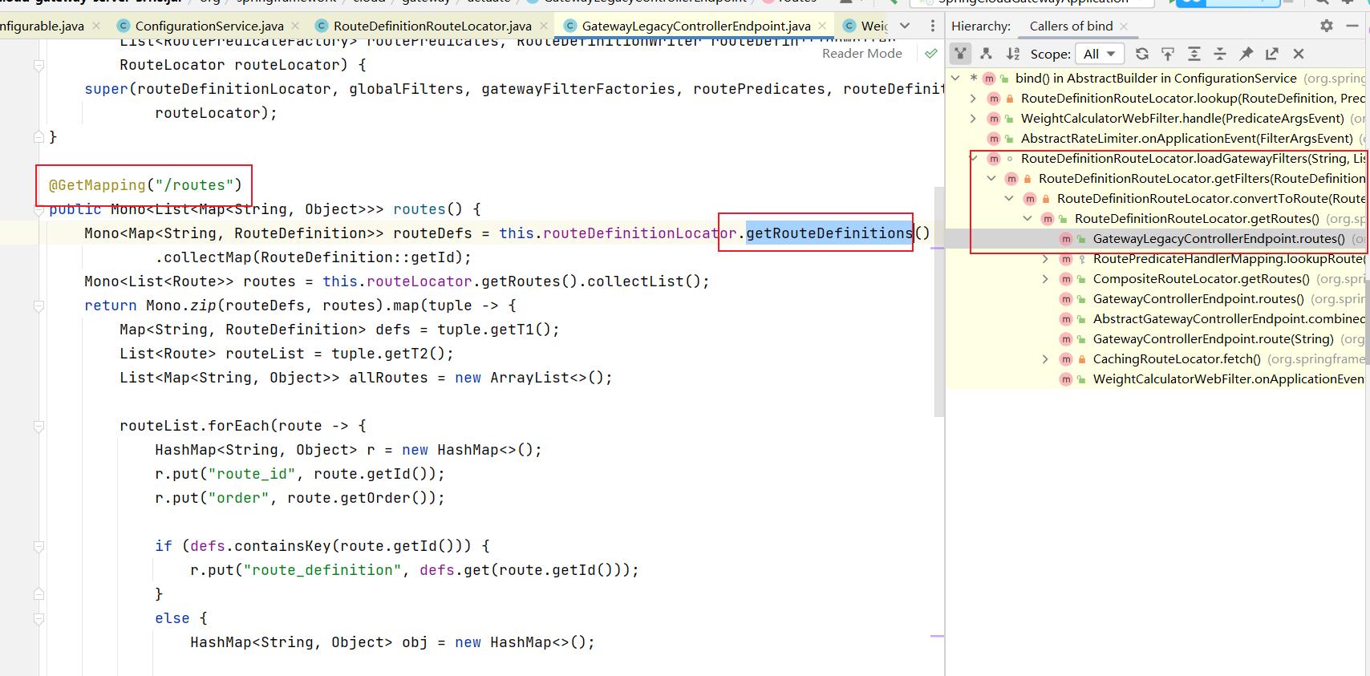This screenshot has height=676, width=1370.
Task: Click the green inspections checkmark icon
Action: (x=930, y=54)
